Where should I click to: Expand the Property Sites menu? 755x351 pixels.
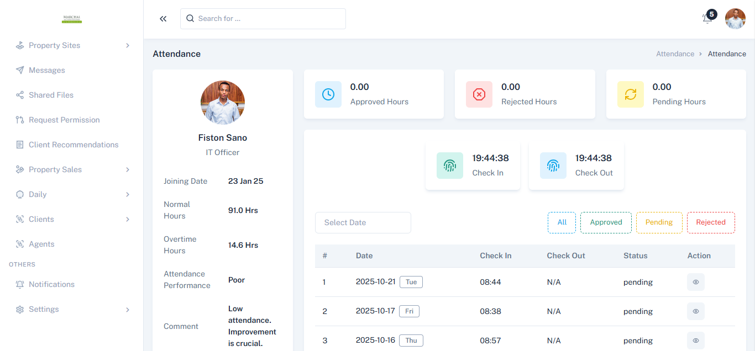pos(55,45)
